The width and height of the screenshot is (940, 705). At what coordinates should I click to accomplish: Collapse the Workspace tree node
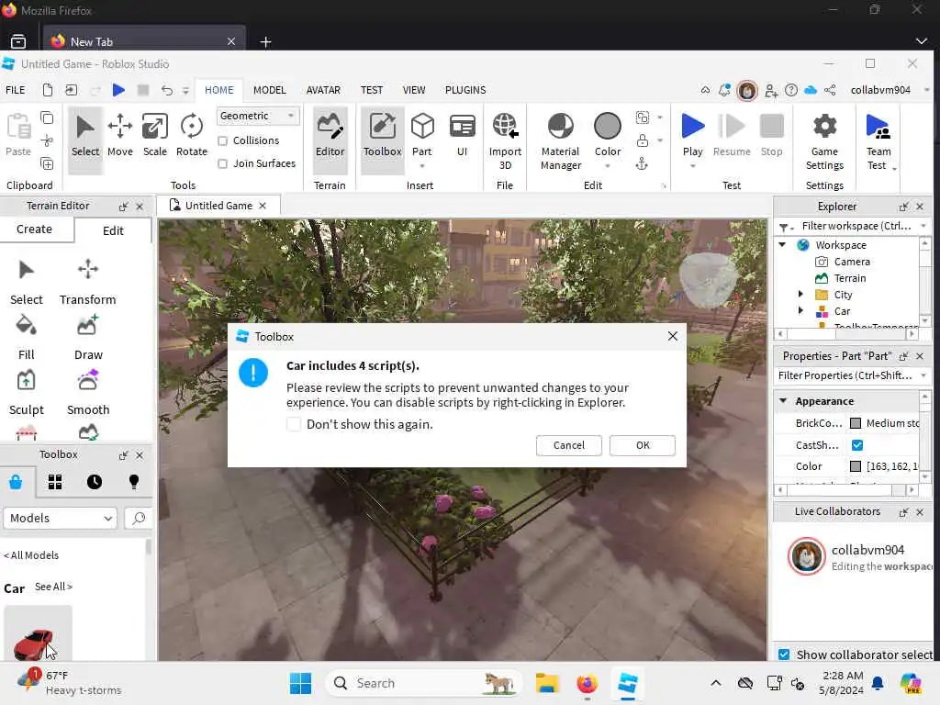(x=782, y=244)
